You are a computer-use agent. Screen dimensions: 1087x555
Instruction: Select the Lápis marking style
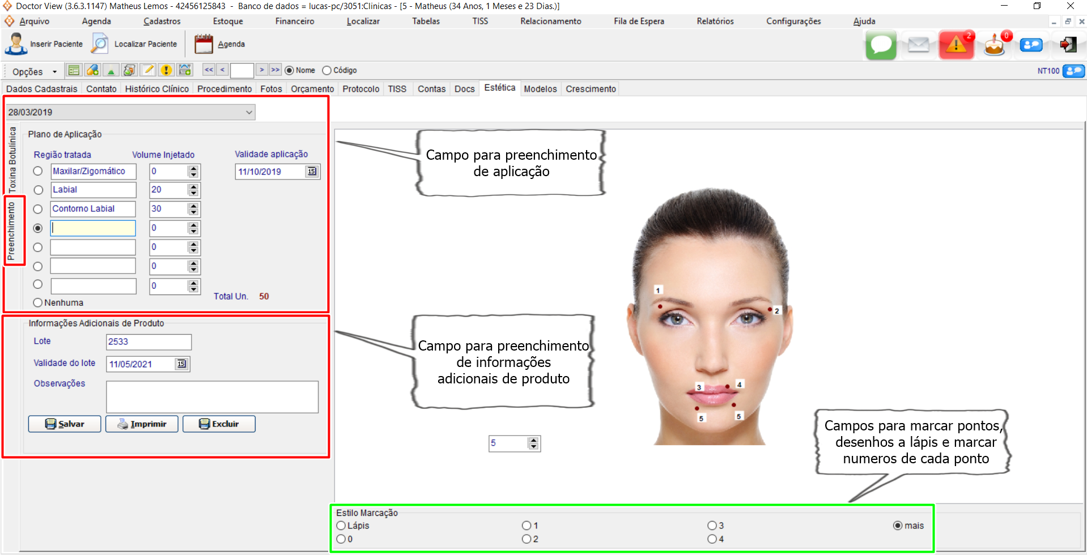point(341,526)
